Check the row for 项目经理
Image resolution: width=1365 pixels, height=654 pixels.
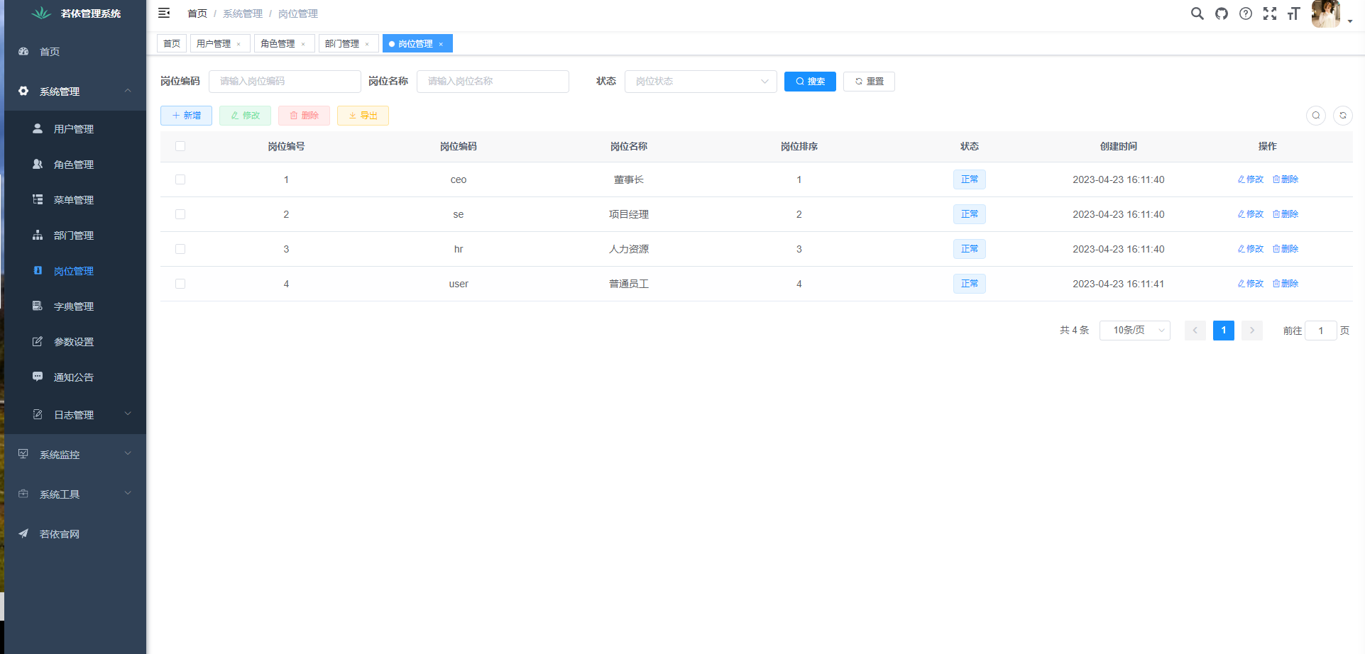coord(180,214)
